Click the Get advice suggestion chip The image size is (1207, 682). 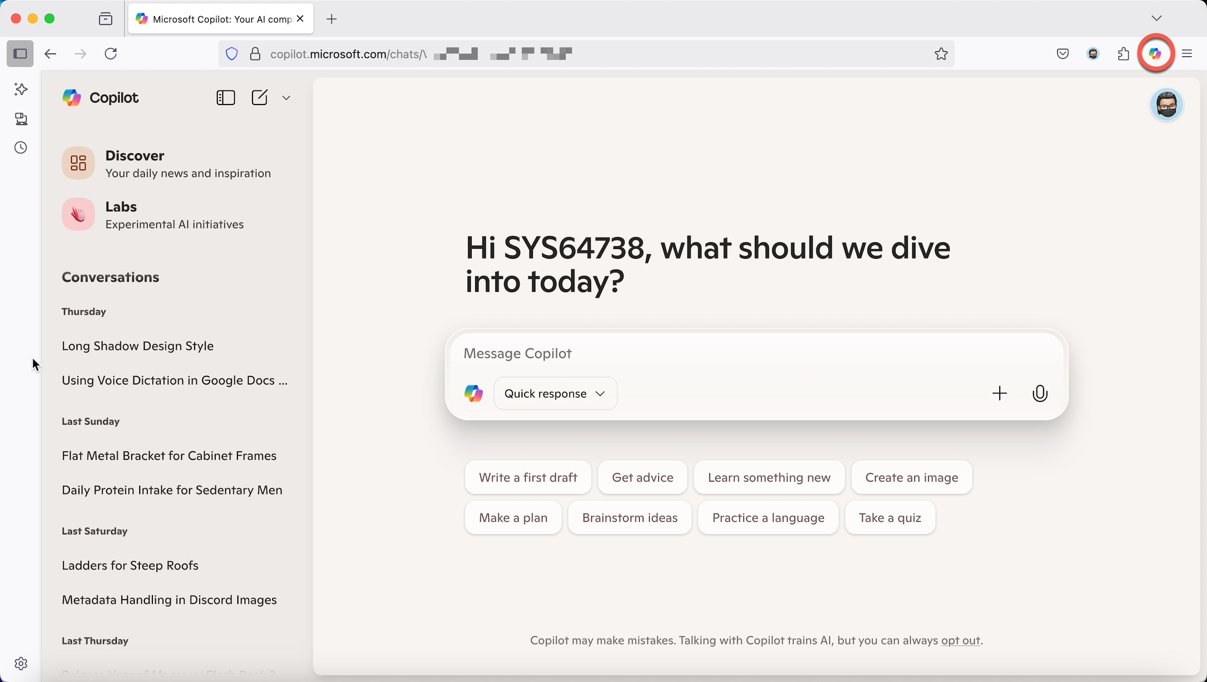[642, 477]
